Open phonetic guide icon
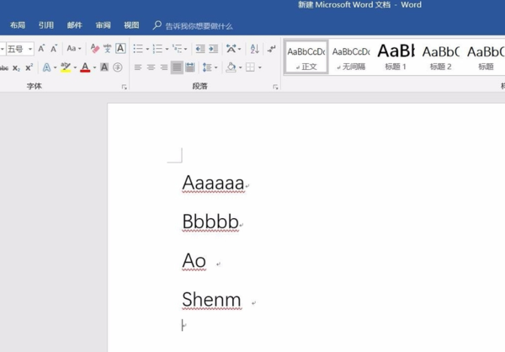Image resolution: width=505 pixels, height=352 pixels. tap(107, 49)
